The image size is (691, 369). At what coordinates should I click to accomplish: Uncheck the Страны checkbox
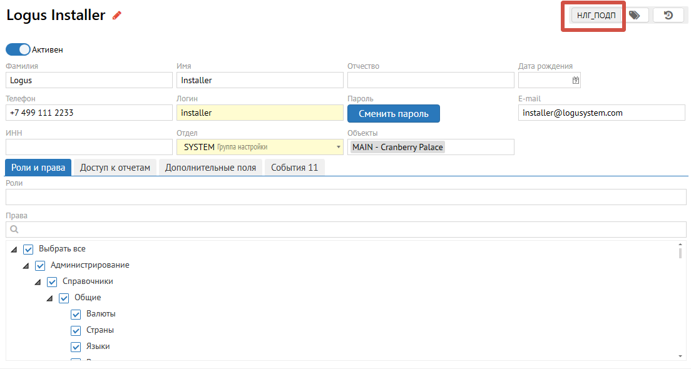76,330
